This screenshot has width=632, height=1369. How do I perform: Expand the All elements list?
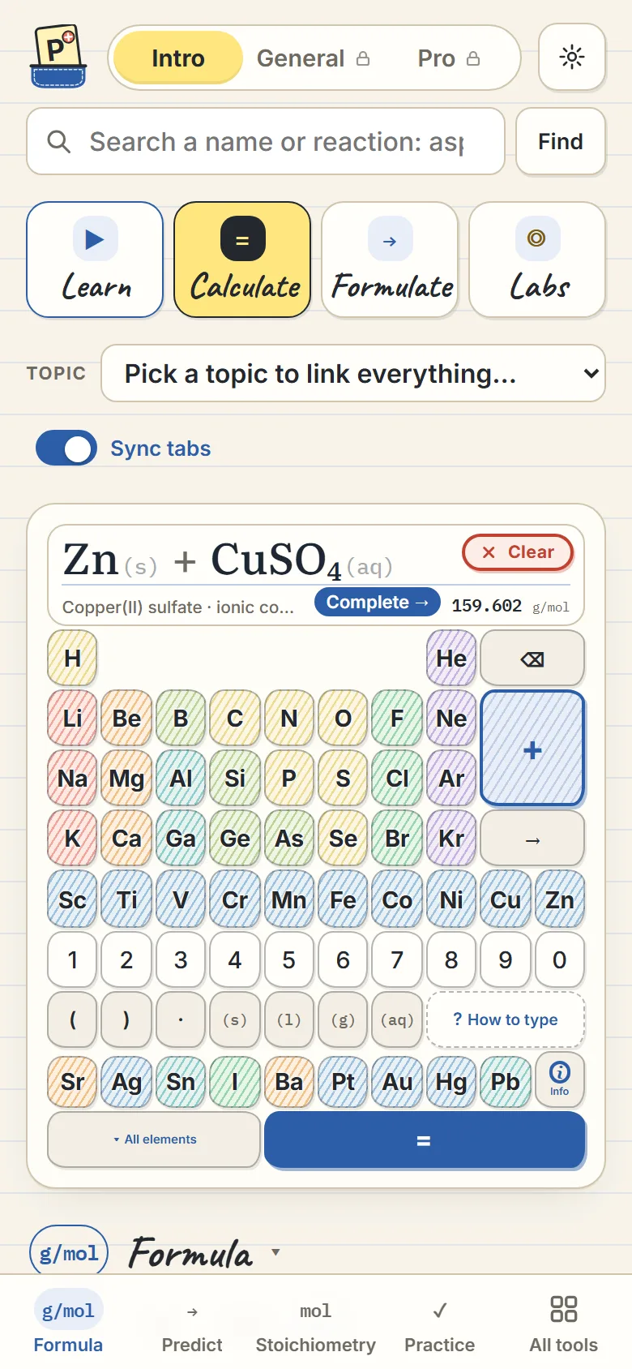click(x=154, y=1139)
